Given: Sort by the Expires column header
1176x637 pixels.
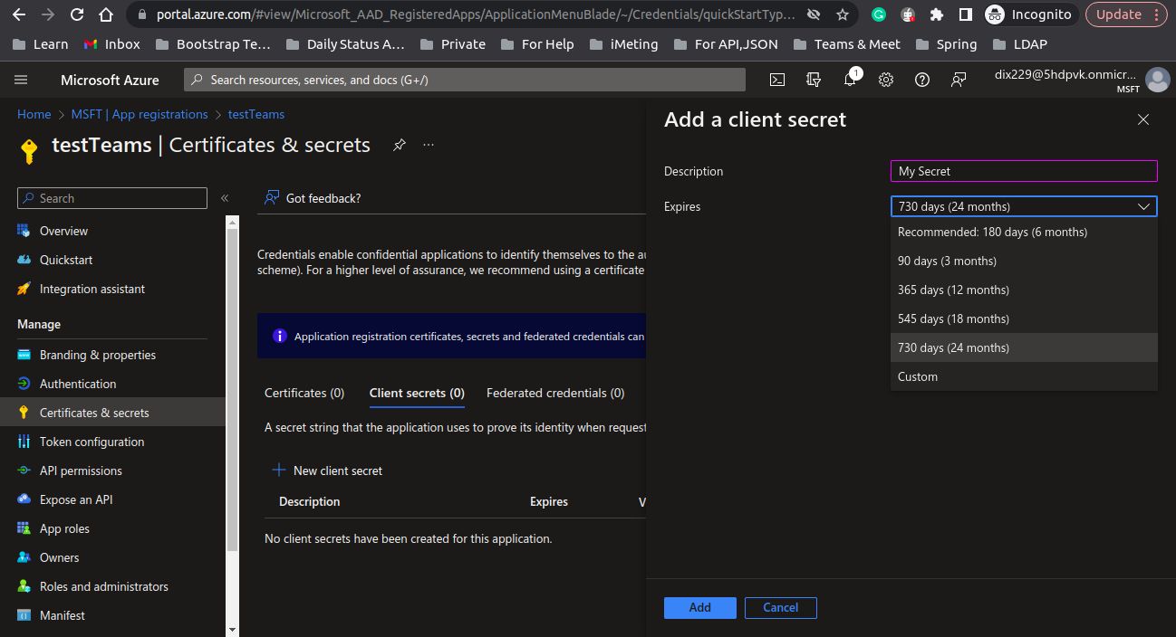Looking at the screenshot, I should (549, 501).
